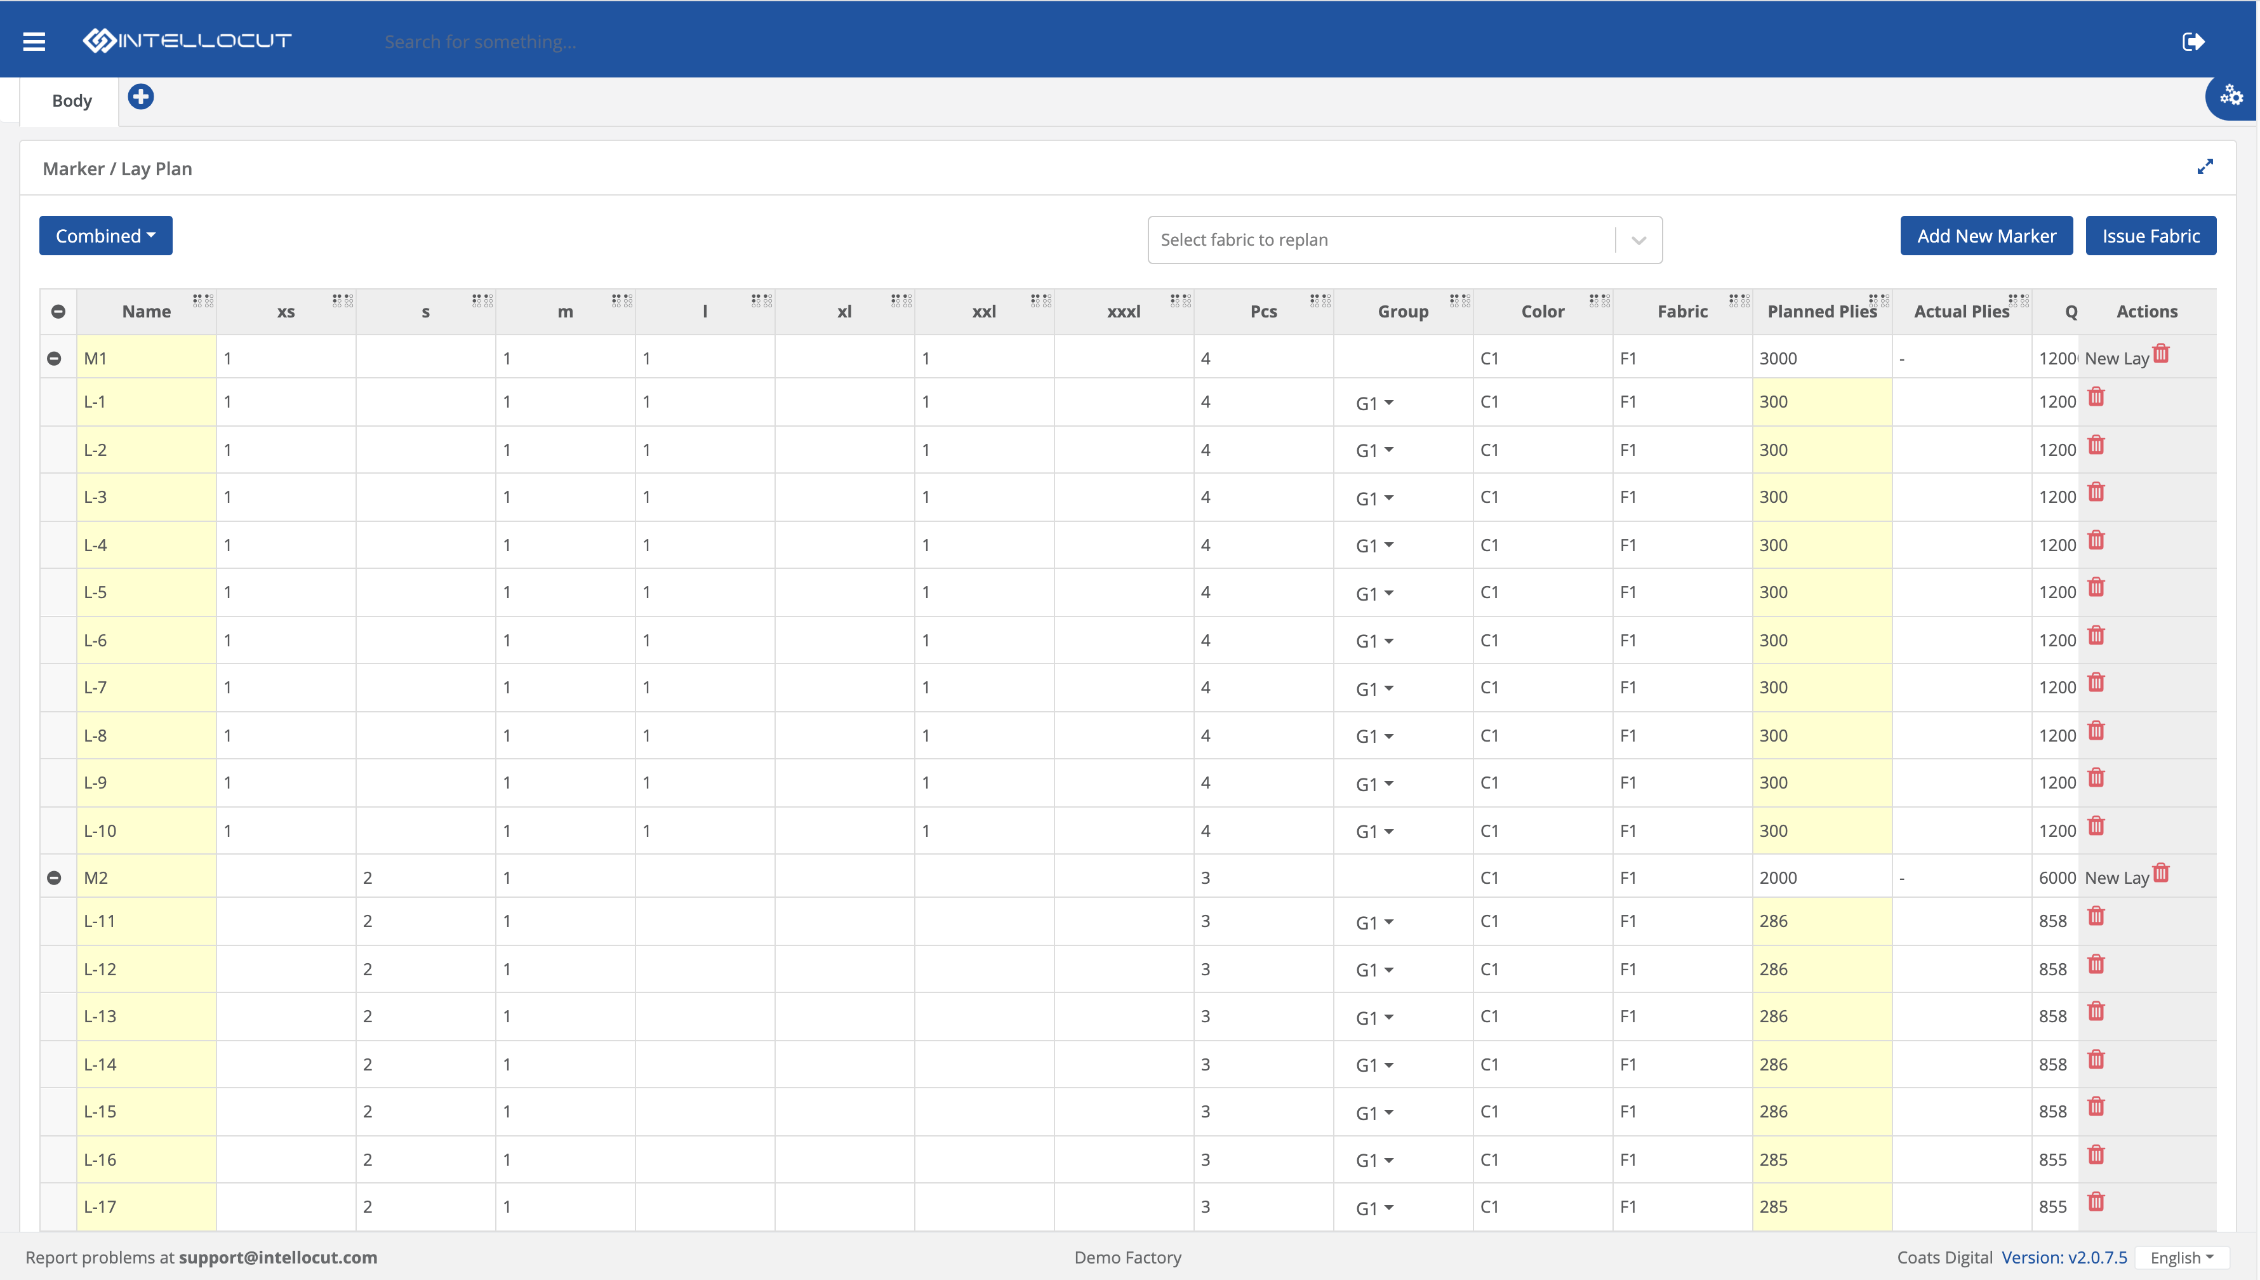This screenshot has width=2260, height=1280.
Task: Expand Marker/Lay Plan panel to fullscreen
Action: point(2205,167)
